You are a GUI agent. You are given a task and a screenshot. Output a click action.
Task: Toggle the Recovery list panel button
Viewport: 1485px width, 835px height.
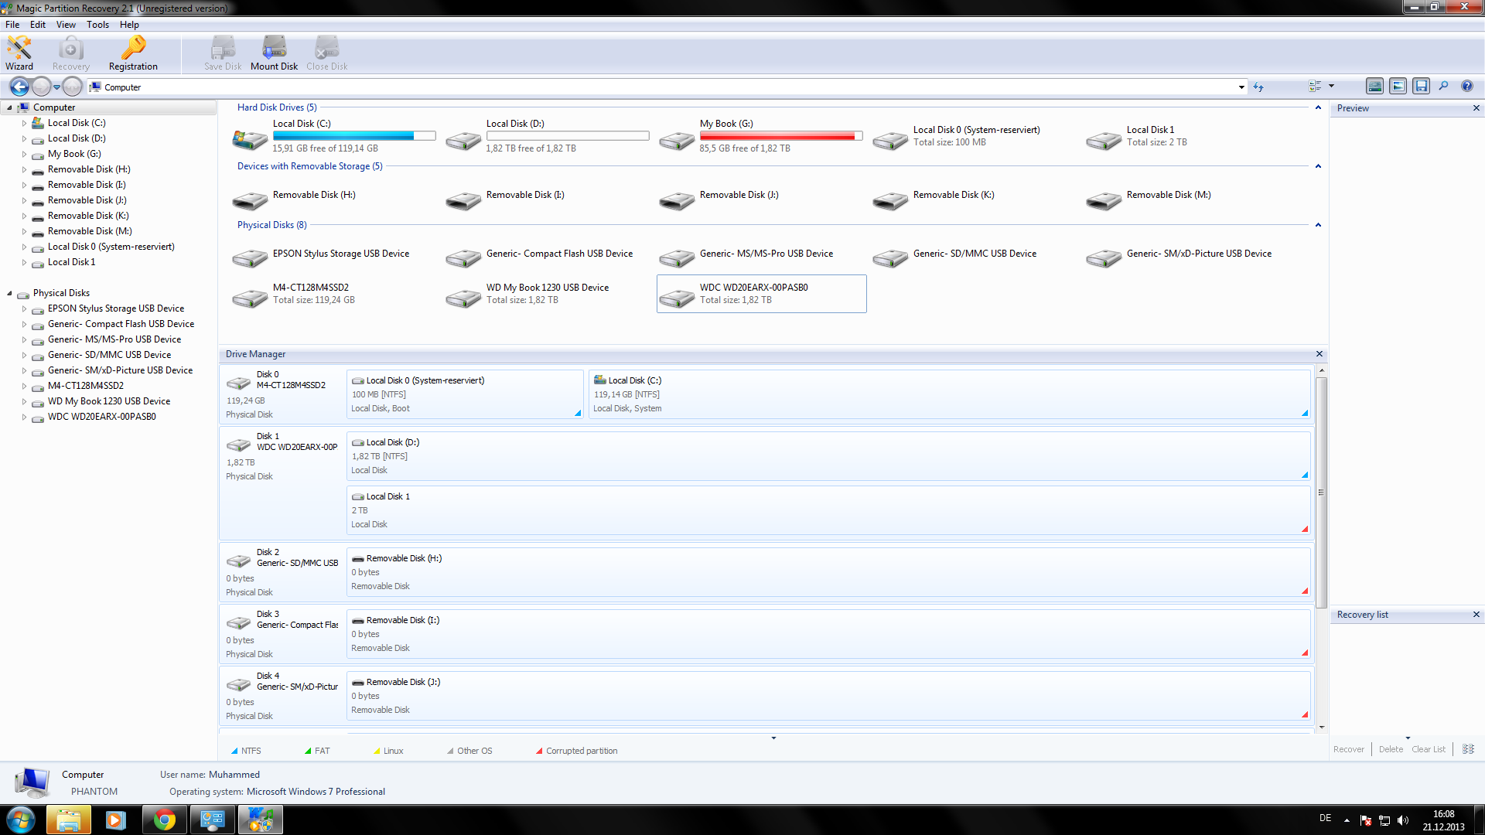coord(1421,86)
